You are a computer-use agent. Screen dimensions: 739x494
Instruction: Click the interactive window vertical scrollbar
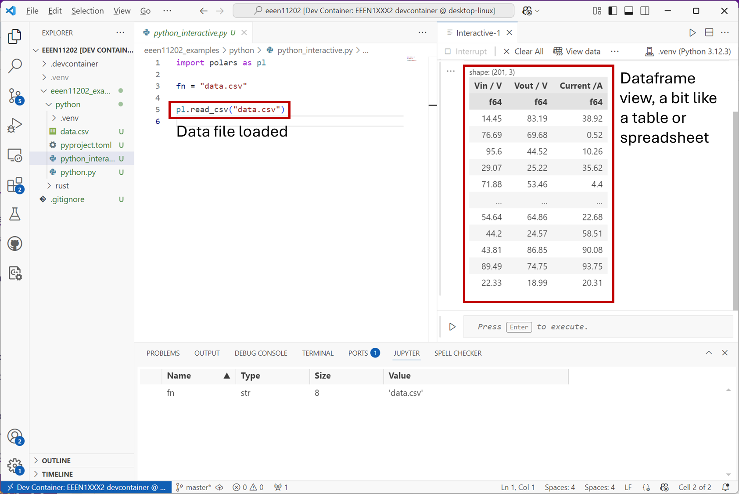coord(735,211)
